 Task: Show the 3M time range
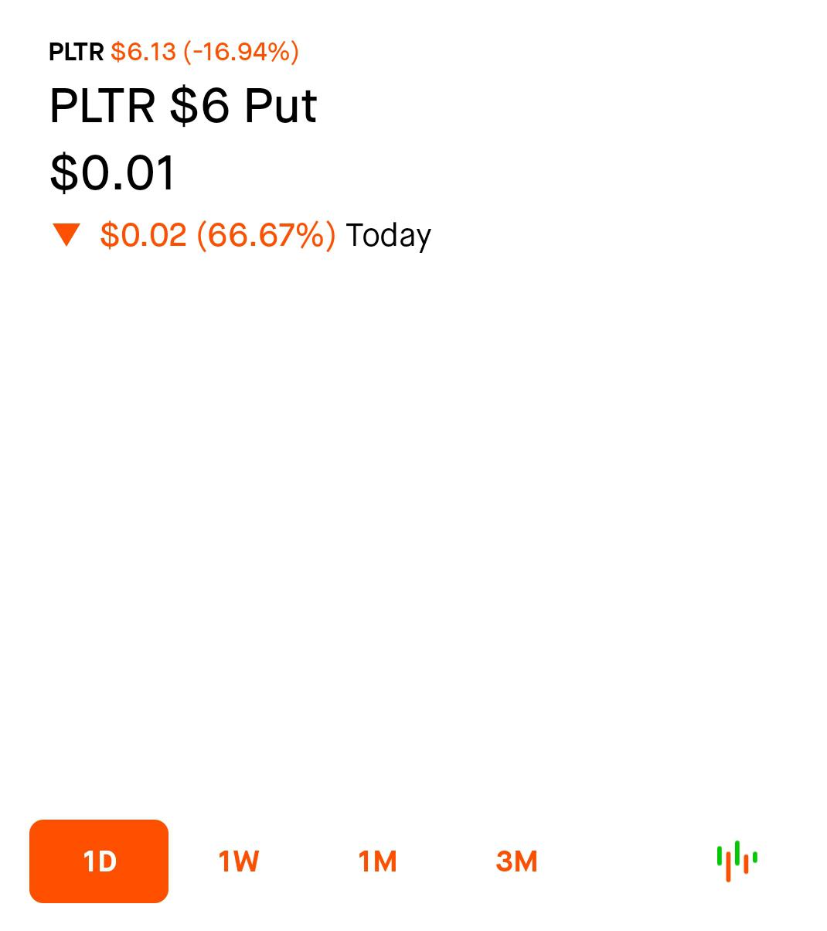(x=516, y=861)
